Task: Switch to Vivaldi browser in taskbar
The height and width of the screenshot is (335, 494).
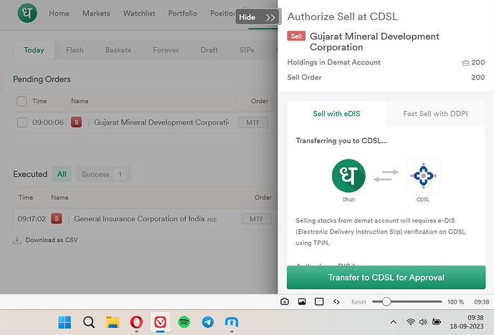Action: [x=161, y=322]
